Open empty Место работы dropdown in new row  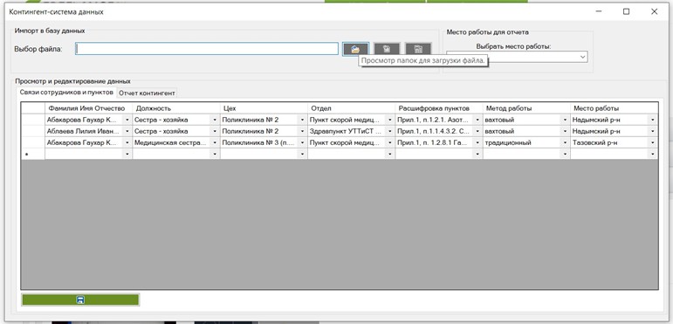(x=653, y=154)
